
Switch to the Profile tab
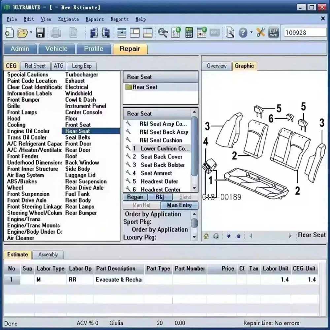tap(94, 49)
